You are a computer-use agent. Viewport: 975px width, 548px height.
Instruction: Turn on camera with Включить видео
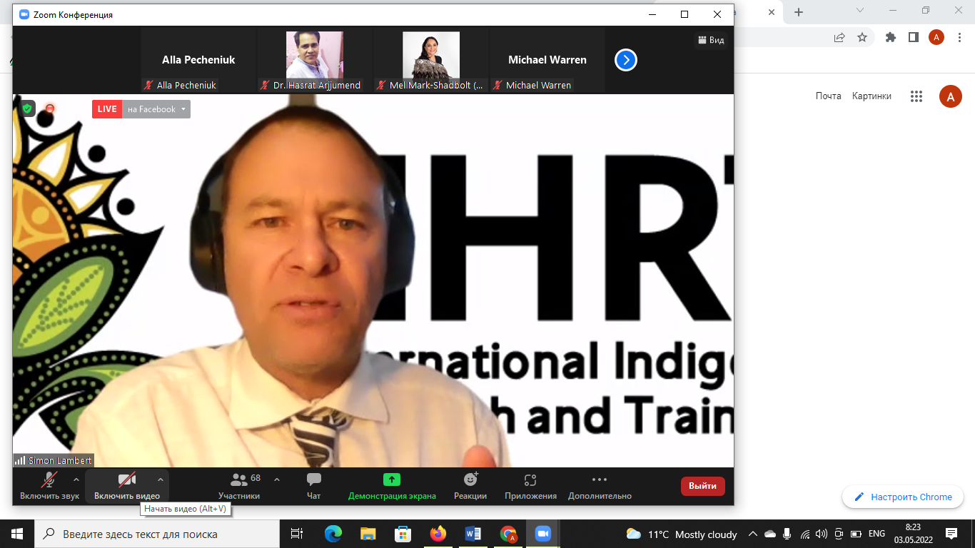pyautogui.click(x=127, y=486)
